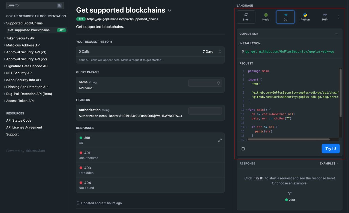Open the Jump To search box
349x213 pixels.
tap(35, 5)
